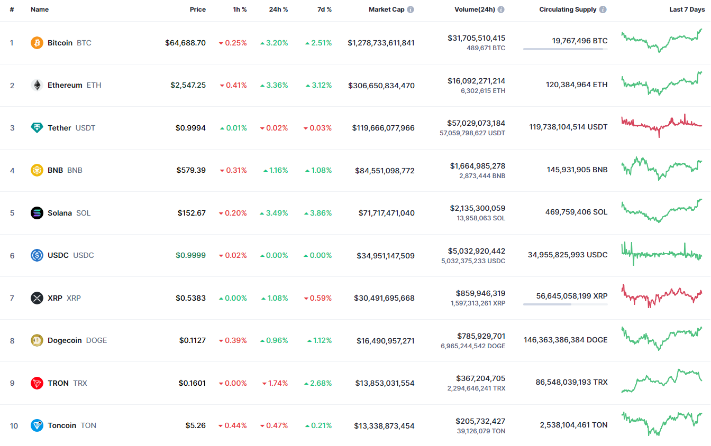This screenshot has height=446, width=711.
Task: Click TRON supply 86,548,039,193 TRX
Action: [571, 382]
